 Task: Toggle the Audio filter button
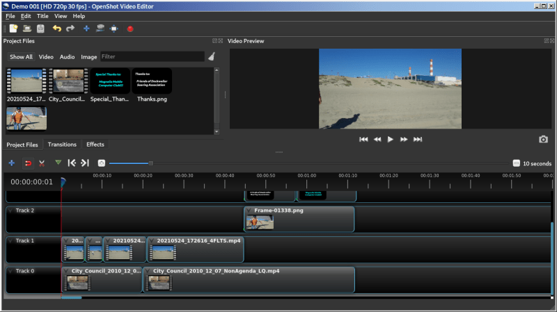coord(67,57)
